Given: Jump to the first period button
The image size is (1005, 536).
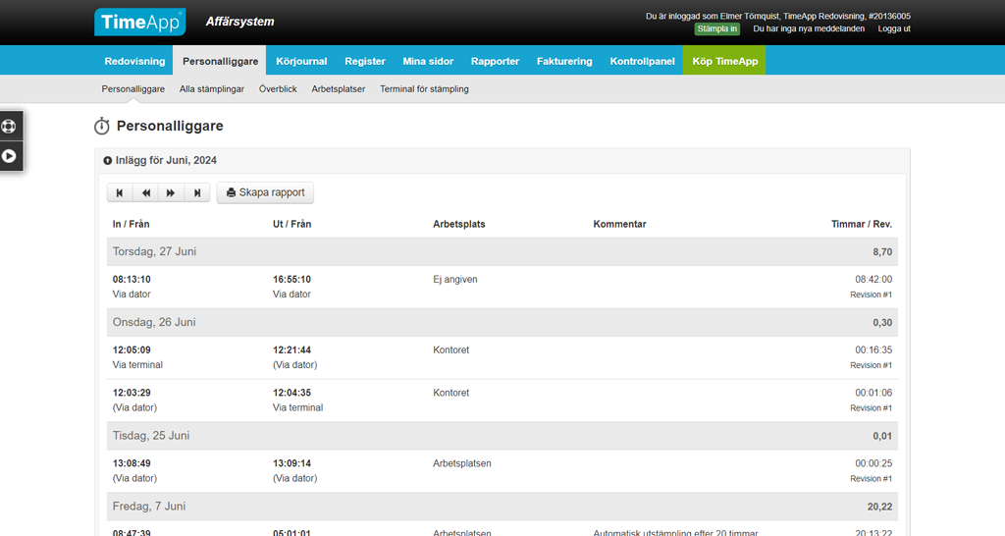Looking at the screenshot, I should coord(120,193).
